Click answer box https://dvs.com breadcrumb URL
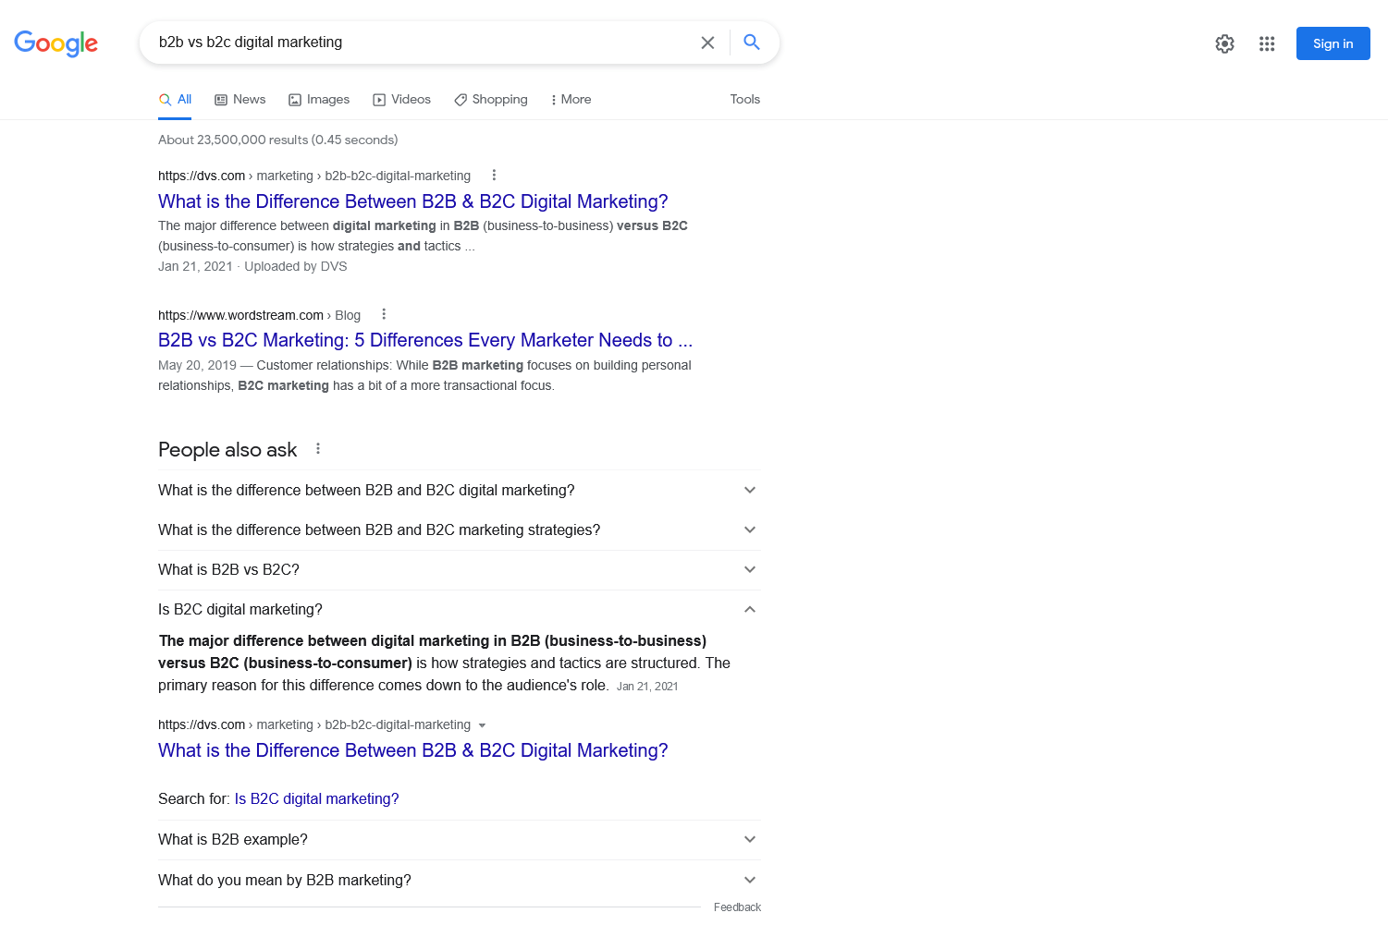 [314, 724]
